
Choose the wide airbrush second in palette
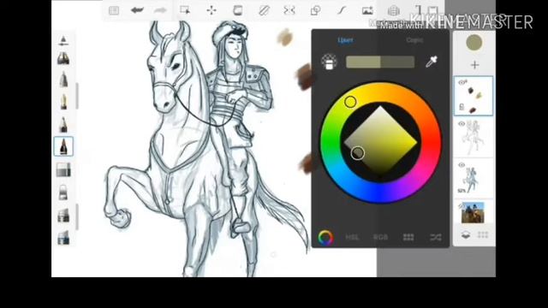click(63, 58)
